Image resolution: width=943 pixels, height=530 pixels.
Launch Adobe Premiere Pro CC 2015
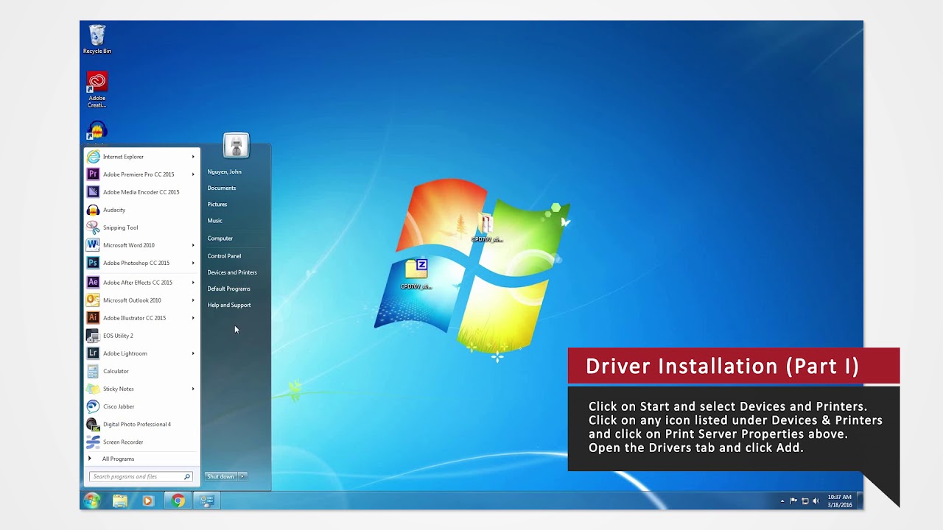point(141,174)
